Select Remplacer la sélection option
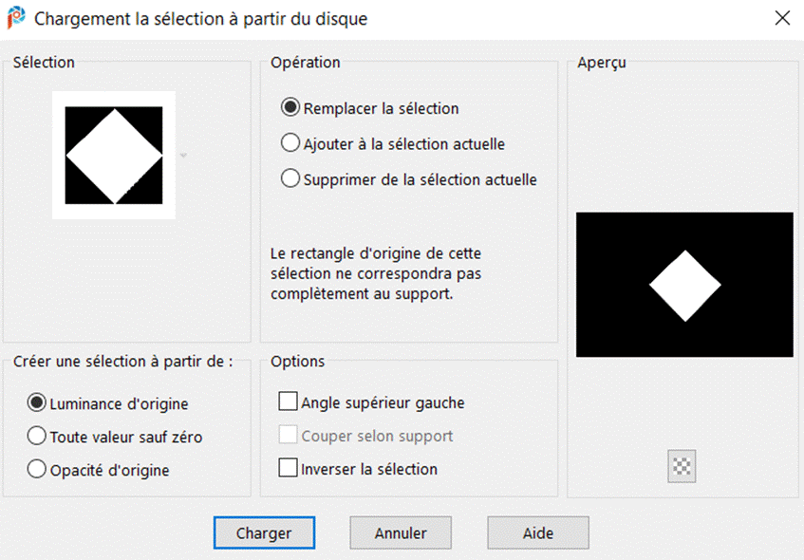 pos(291,108)
